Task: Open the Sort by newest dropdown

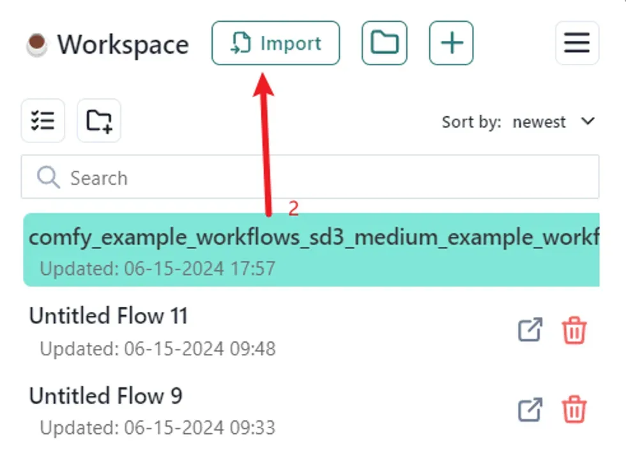Action: [540, 122]
